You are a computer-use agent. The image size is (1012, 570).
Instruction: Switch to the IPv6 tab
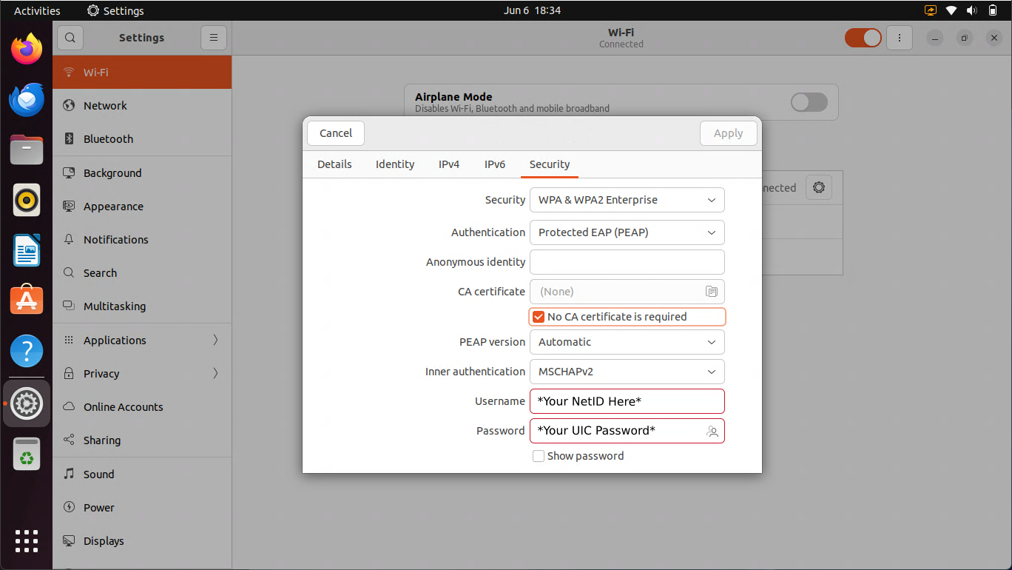[495, 164]
